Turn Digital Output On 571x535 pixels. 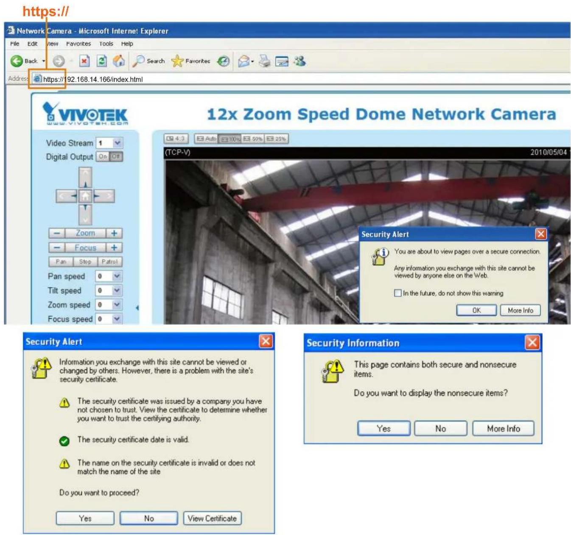(103, 156)
